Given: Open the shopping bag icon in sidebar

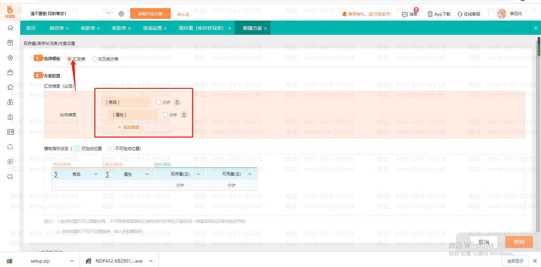Looking at the screenshot, I should pos(10,72).
